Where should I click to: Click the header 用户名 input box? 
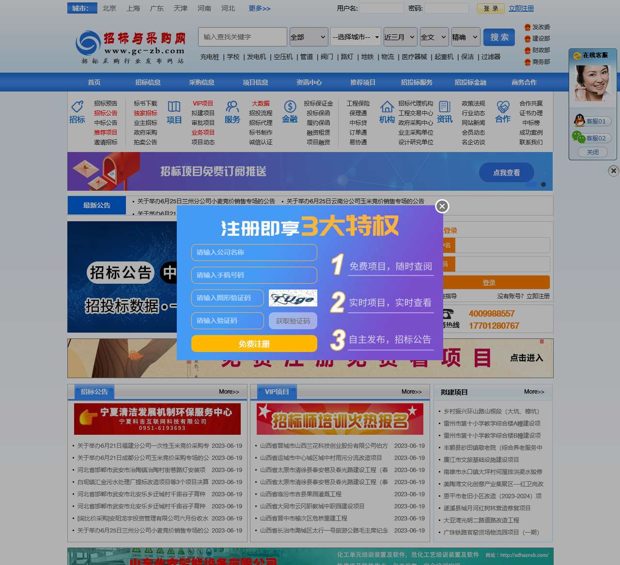coord(382,8)
